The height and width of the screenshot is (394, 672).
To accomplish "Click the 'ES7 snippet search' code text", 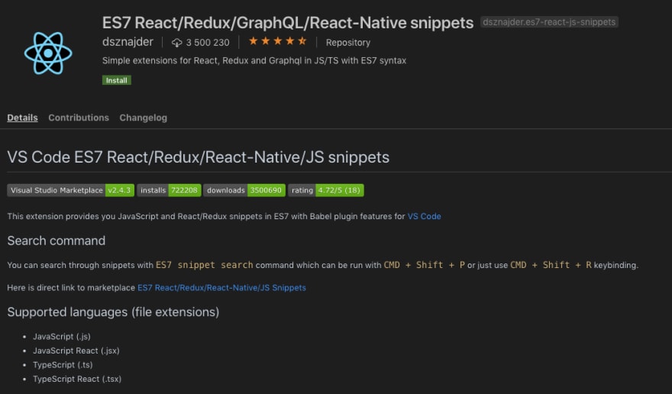I will (x=204, y=265).
